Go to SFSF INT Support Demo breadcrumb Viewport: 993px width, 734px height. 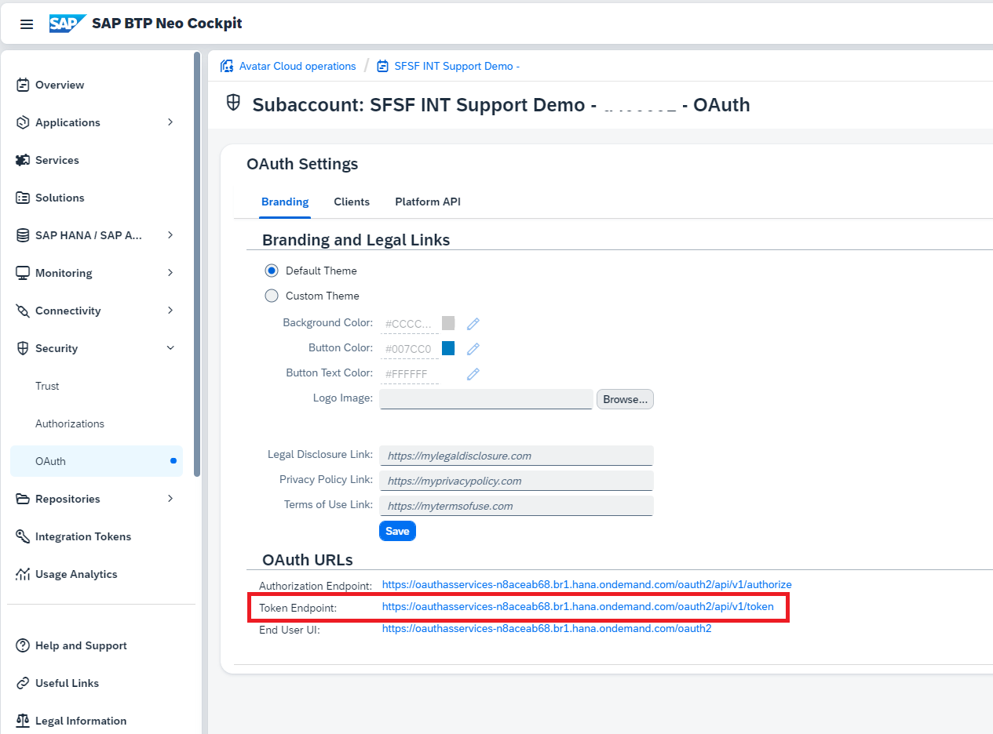(x=457, y=66)
